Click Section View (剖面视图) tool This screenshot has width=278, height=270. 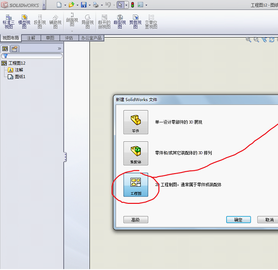[72, 19]
